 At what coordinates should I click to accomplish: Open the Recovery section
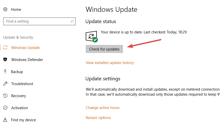click(x=19, y=96)
